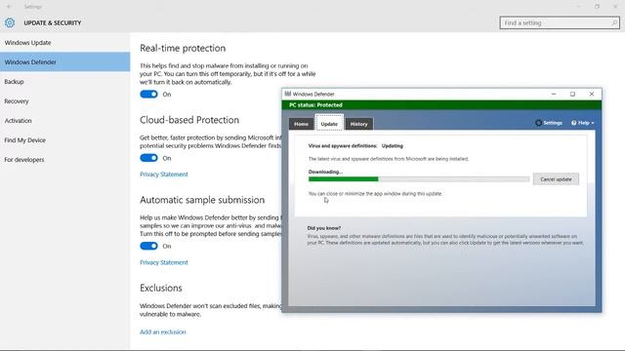625x351 pixels.
Task: Click the Automatic sample submission heading
Action: (x=202, y=200)
